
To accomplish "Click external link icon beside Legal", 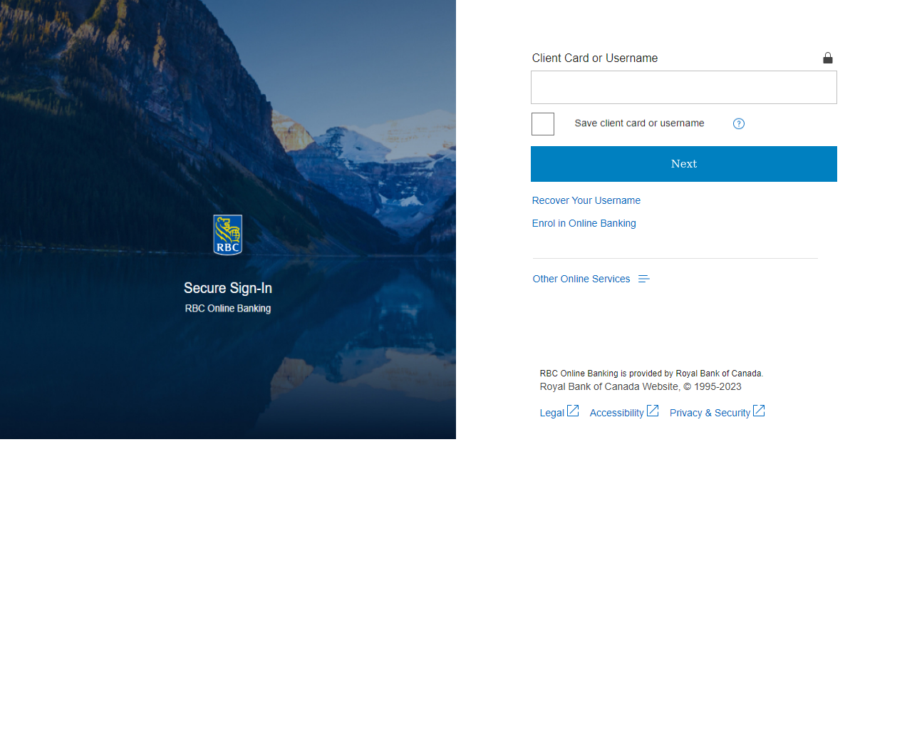I will (573, 411).
